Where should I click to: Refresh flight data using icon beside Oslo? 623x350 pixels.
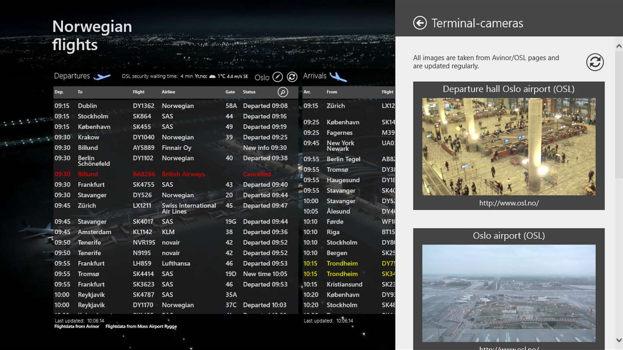(x=292, y=77)
